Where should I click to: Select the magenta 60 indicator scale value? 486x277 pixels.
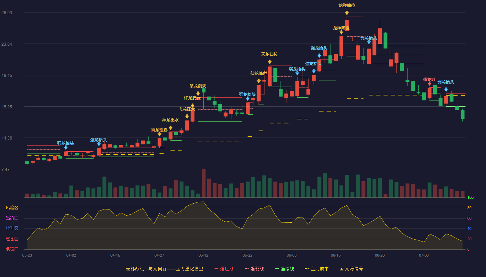pyautogui.click(x=469, y=218)
